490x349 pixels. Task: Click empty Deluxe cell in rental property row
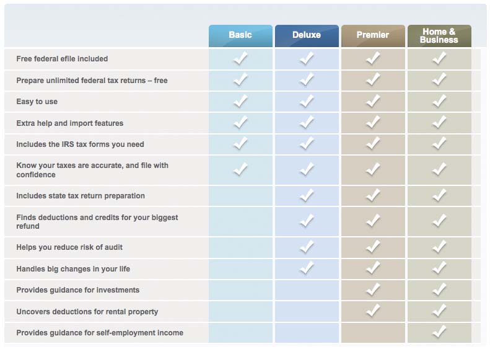[x=307, y=311]
